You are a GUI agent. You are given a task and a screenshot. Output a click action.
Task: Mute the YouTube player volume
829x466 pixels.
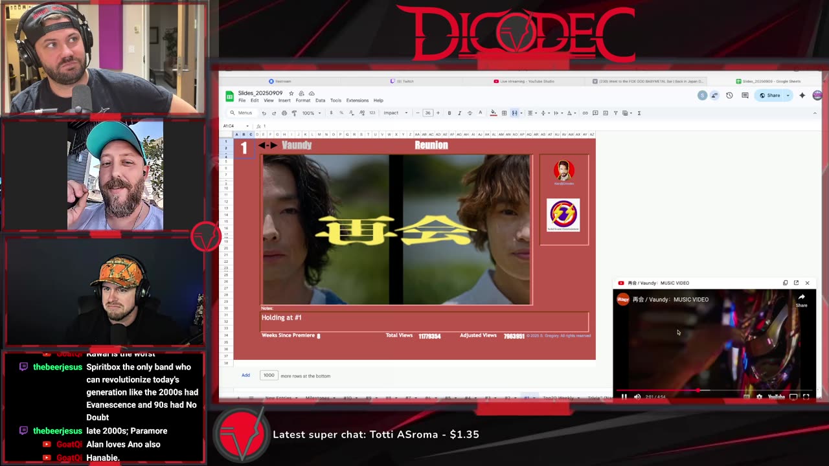point(637,397)
